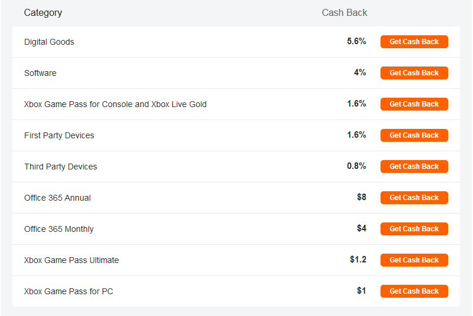The height and width of the screenshot is (316, 473).
Task: Select the Software category label
Action: click(40, 73)
